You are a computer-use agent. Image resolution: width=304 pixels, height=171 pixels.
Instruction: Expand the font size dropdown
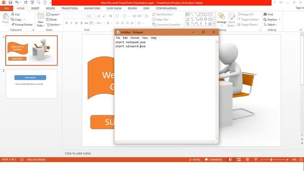tap(95, 16)
